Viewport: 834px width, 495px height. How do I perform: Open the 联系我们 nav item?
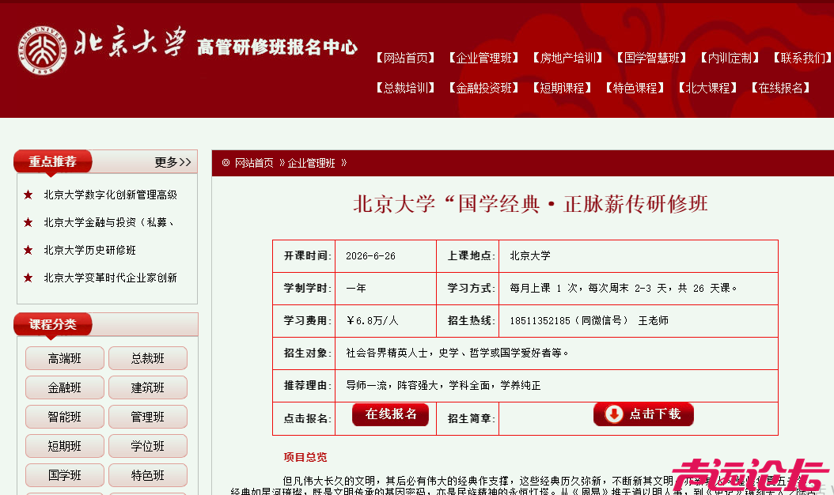pos(802,58)
